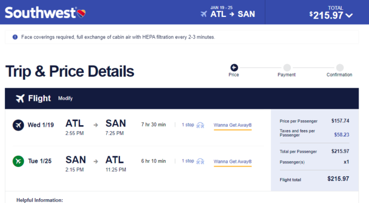View the $58.23 taxes and fees breakdown
The width and height of the screenshot is (369, 203).
[x=341, y=134]
